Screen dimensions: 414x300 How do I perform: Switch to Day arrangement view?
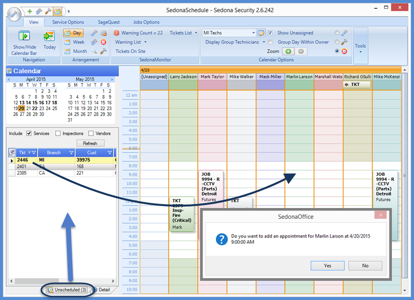coord(73,33)
